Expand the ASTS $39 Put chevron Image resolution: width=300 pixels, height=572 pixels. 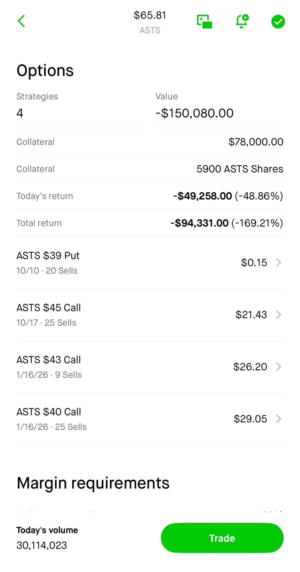(x=278, y=262)
